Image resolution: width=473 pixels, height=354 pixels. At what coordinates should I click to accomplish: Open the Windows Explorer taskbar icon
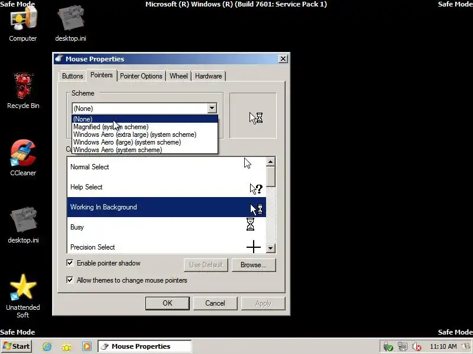point(67,346)
